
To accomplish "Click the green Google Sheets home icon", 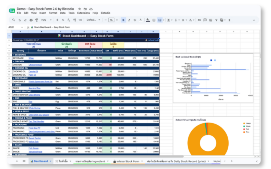I will (12, 11).
